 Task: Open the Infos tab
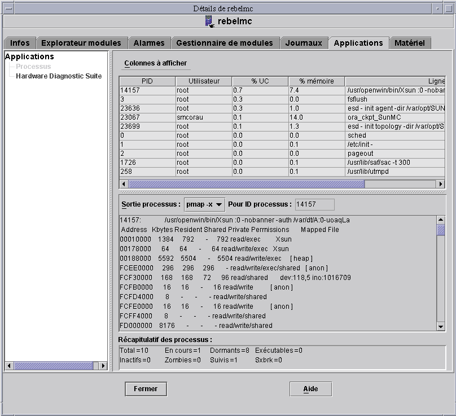tap(20, 43)
